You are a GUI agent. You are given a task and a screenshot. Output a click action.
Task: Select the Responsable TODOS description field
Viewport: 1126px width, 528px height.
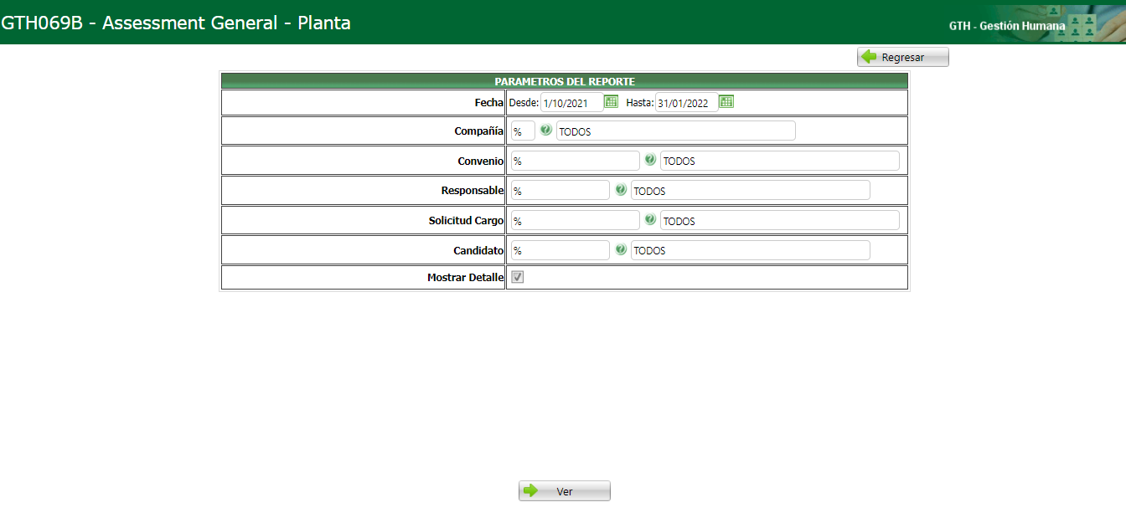751,191
